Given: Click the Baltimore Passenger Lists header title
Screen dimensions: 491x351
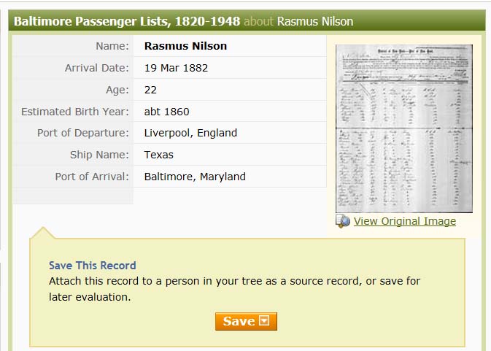Looking at the screenshot, I should (x=127, y=21).
